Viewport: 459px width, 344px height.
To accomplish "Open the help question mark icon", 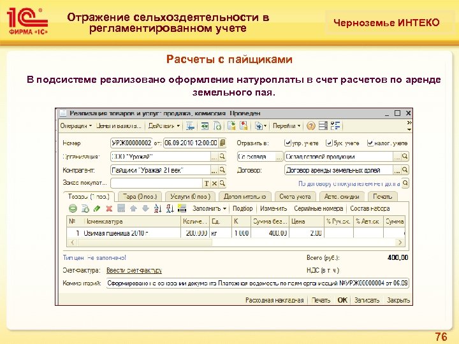I will click(310, 126).
